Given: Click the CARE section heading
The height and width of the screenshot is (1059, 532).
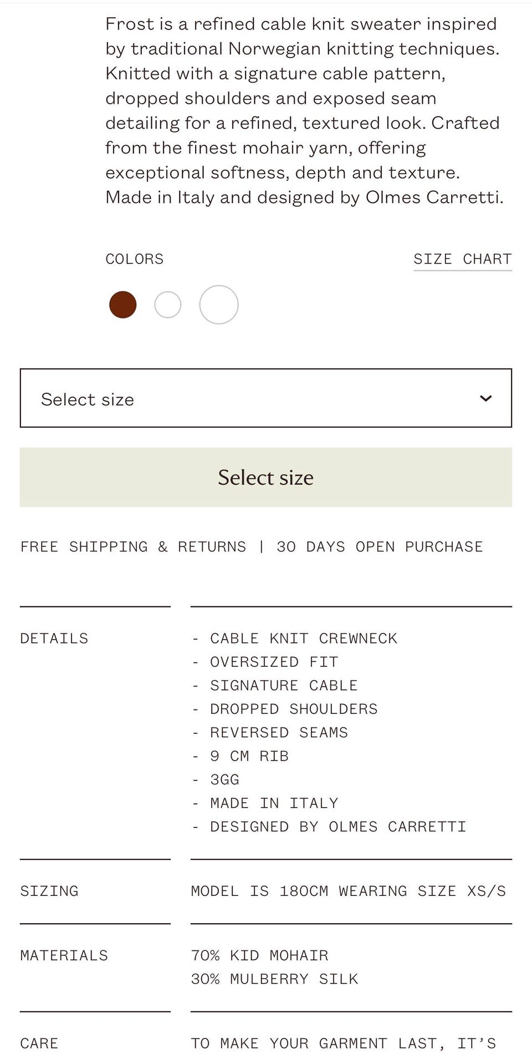Looking at the screenshot, I should click(x=39, y=1043).
